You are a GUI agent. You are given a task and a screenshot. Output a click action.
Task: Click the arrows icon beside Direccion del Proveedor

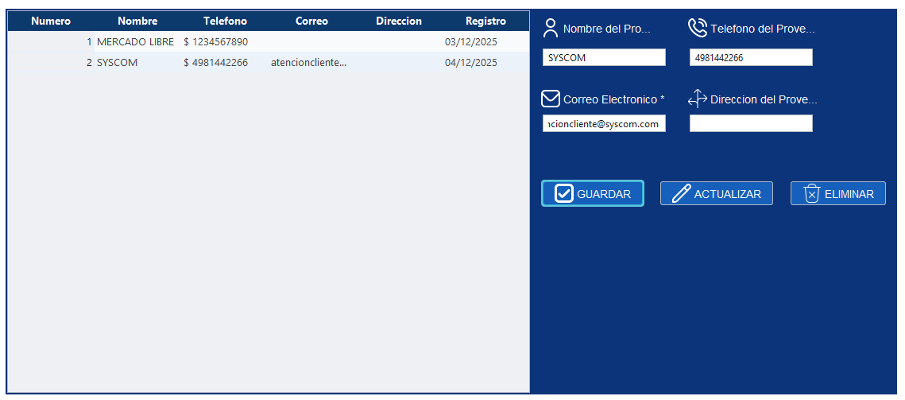(697, 99)
